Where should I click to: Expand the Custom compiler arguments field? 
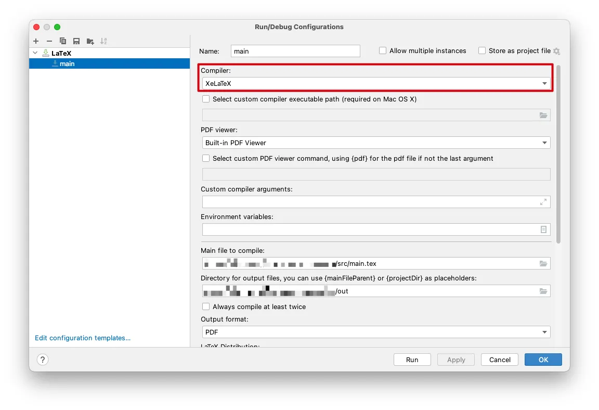[543, 202]
